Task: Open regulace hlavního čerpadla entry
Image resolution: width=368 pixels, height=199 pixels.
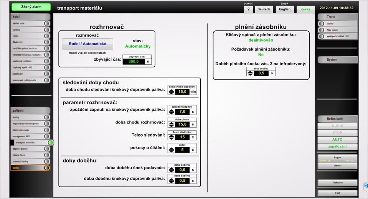Action: pos(30,123)
